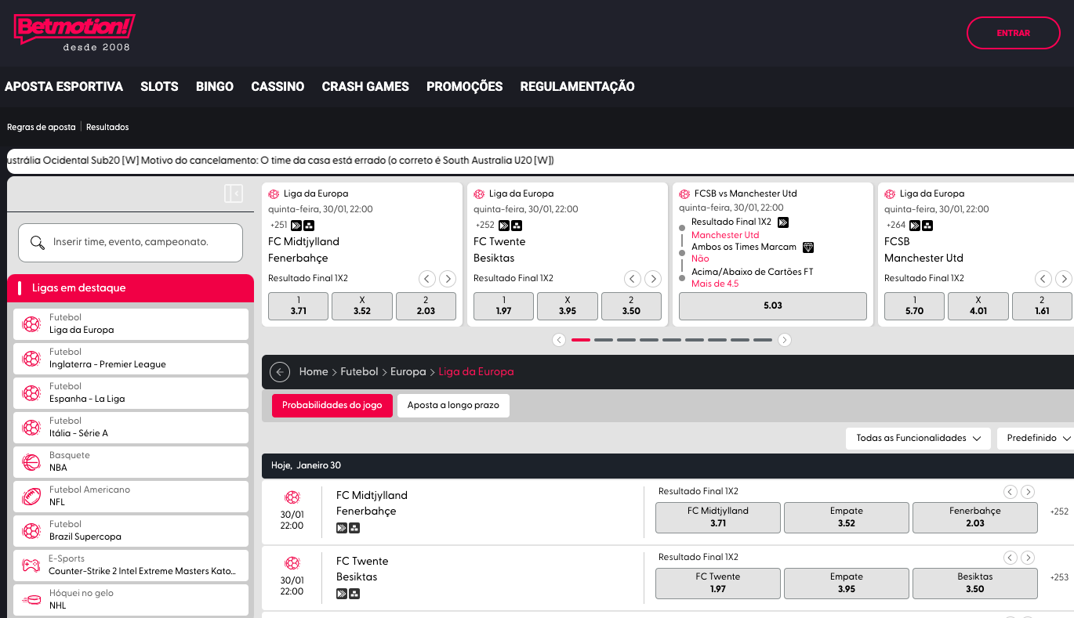Bet on Fenerbahçe 2.03 in list row
The width and height of the screenshot is (1074, 618).
click(x=975, y=517)
